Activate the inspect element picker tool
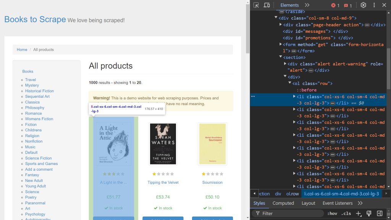 click(x=255, y=5)
